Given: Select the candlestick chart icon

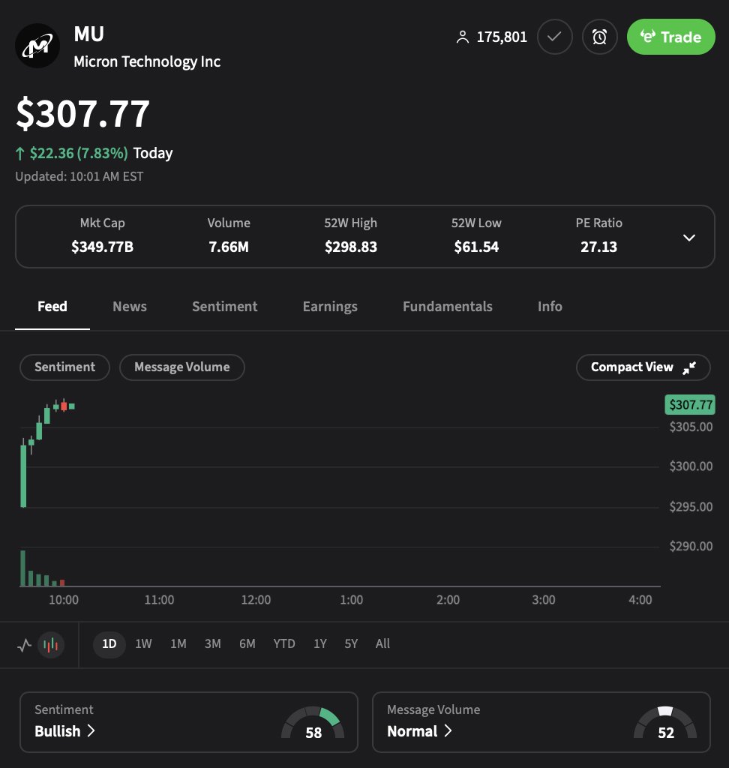Looking at the screenshot, I should pos(51,644).
